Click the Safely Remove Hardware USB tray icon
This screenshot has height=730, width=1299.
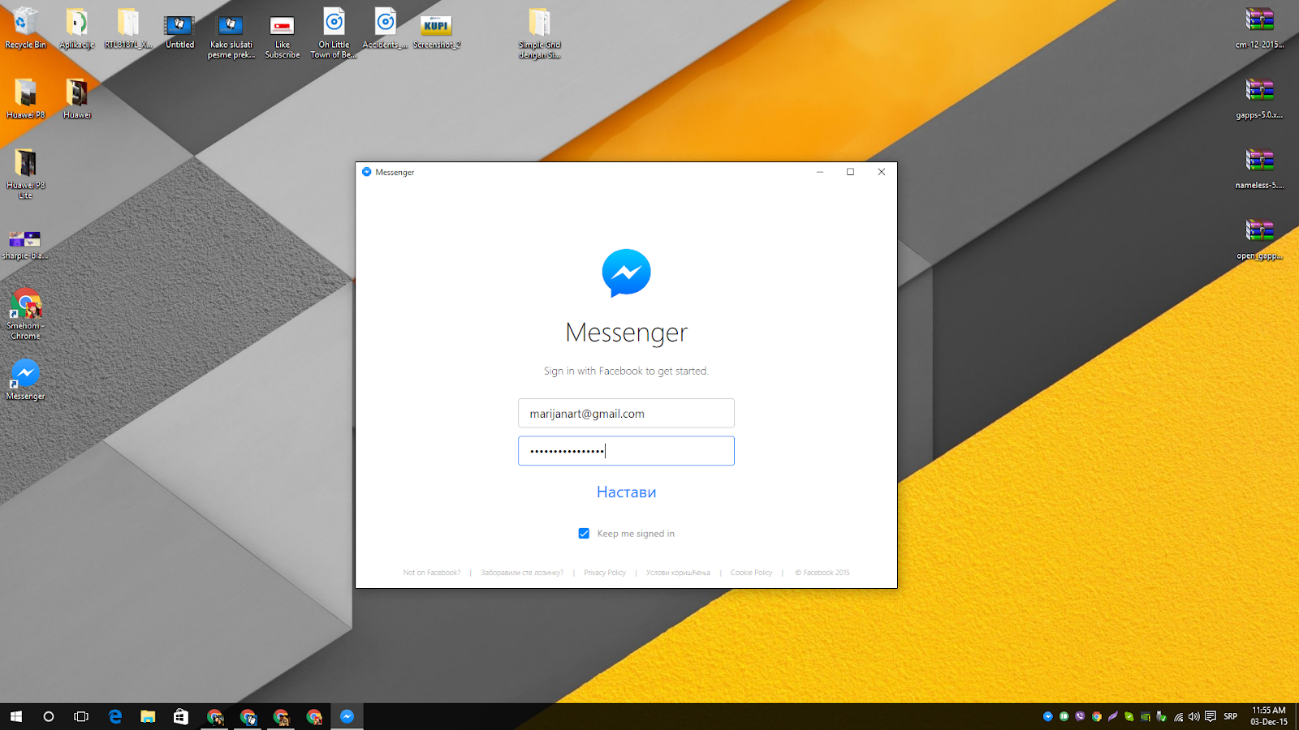point(1162,716)
